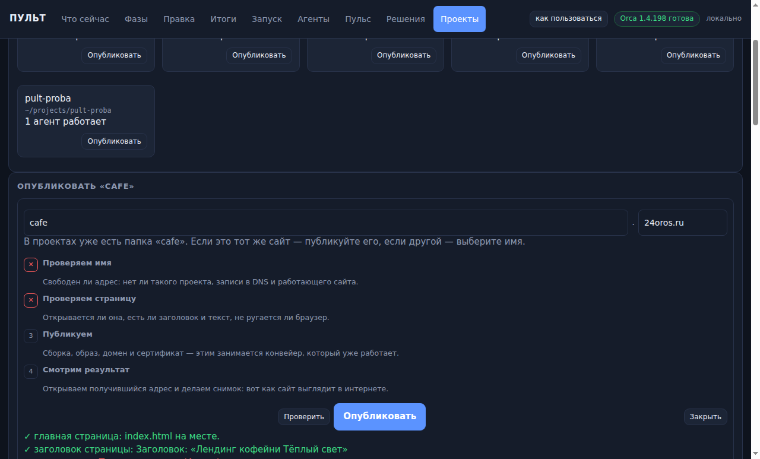Click the text «Сборка, образ, домен и сертификат»
760x459 pixels.
click(113, 353)
